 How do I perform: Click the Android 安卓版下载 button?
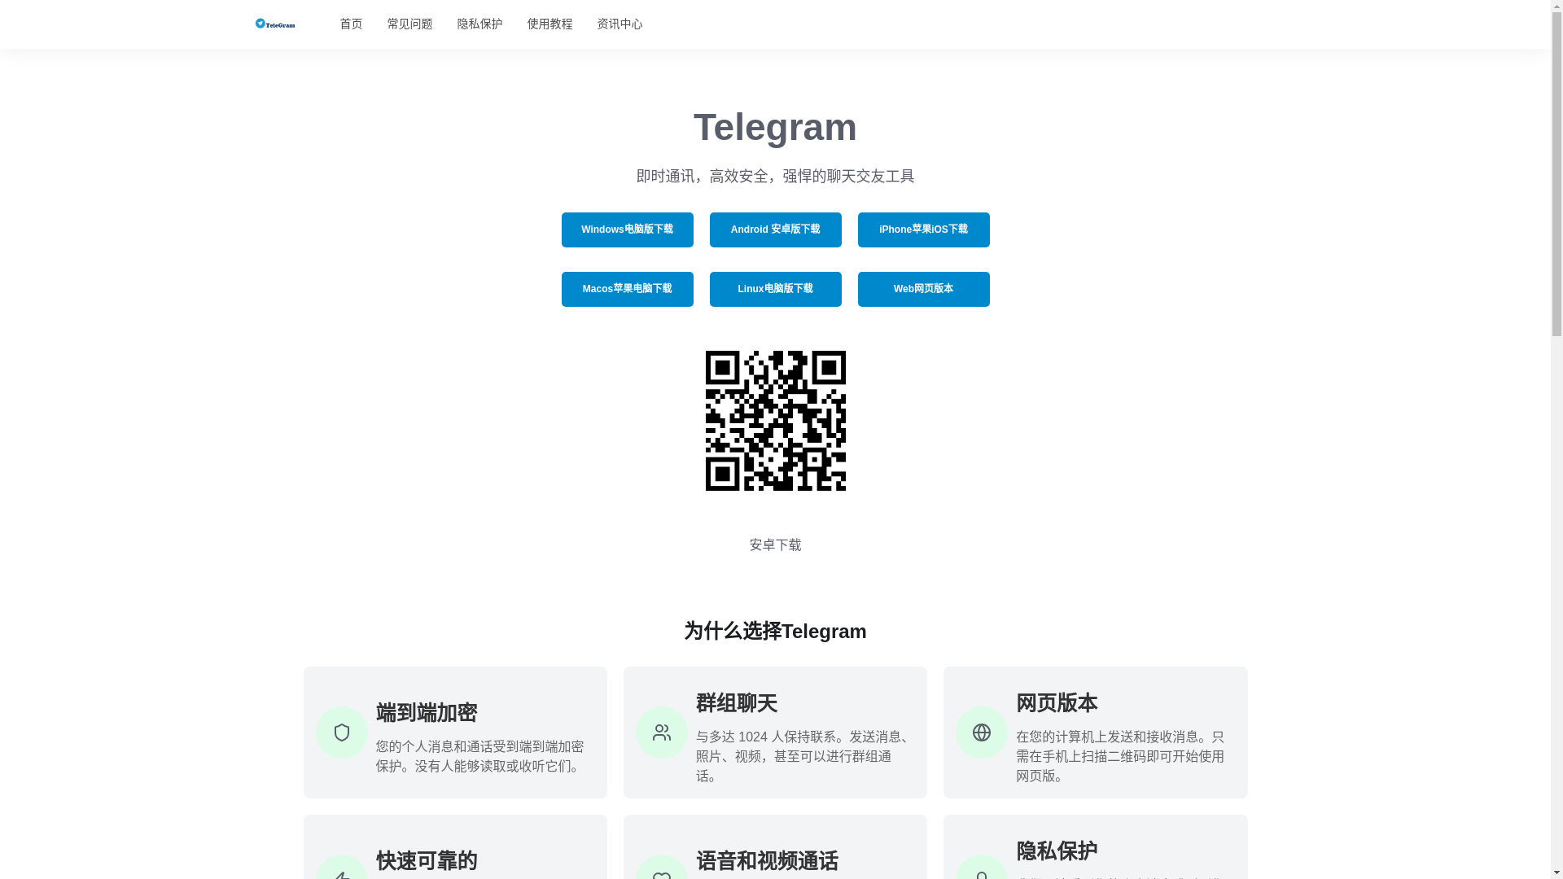[x=775, y=230]
